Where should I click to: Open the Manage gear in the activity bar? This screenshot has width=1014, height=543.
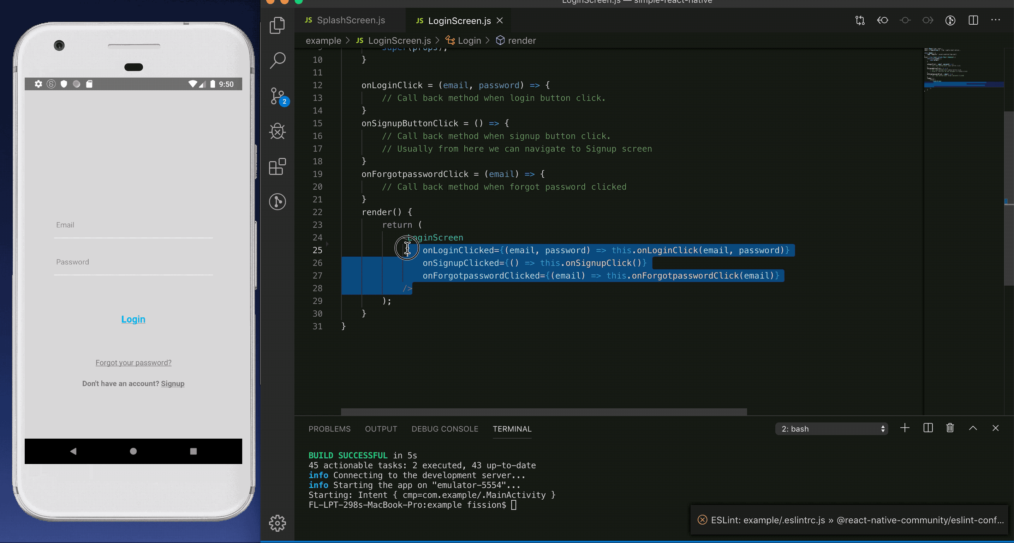click(x=278, y=523)
